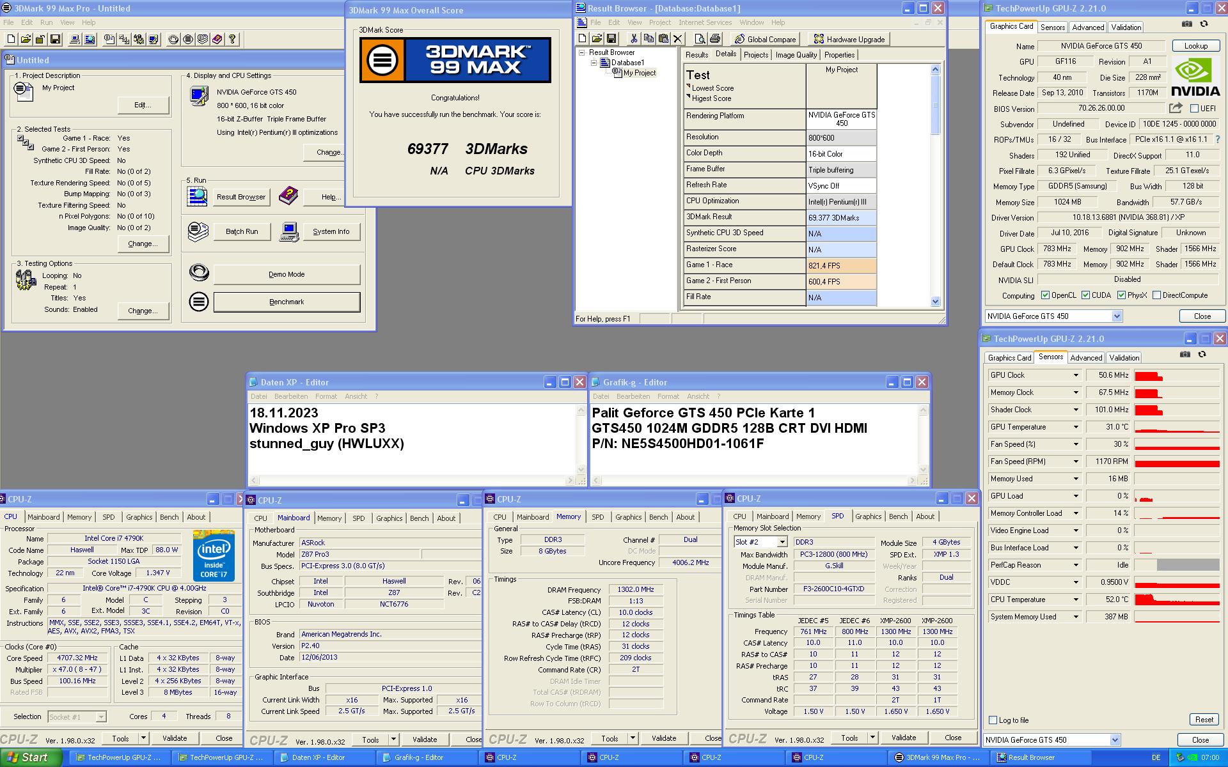The width and height of the screenshot is (1228, 767).
Task: Collapse the Result Browser tree root node
Action: click(x=582, y=52)
